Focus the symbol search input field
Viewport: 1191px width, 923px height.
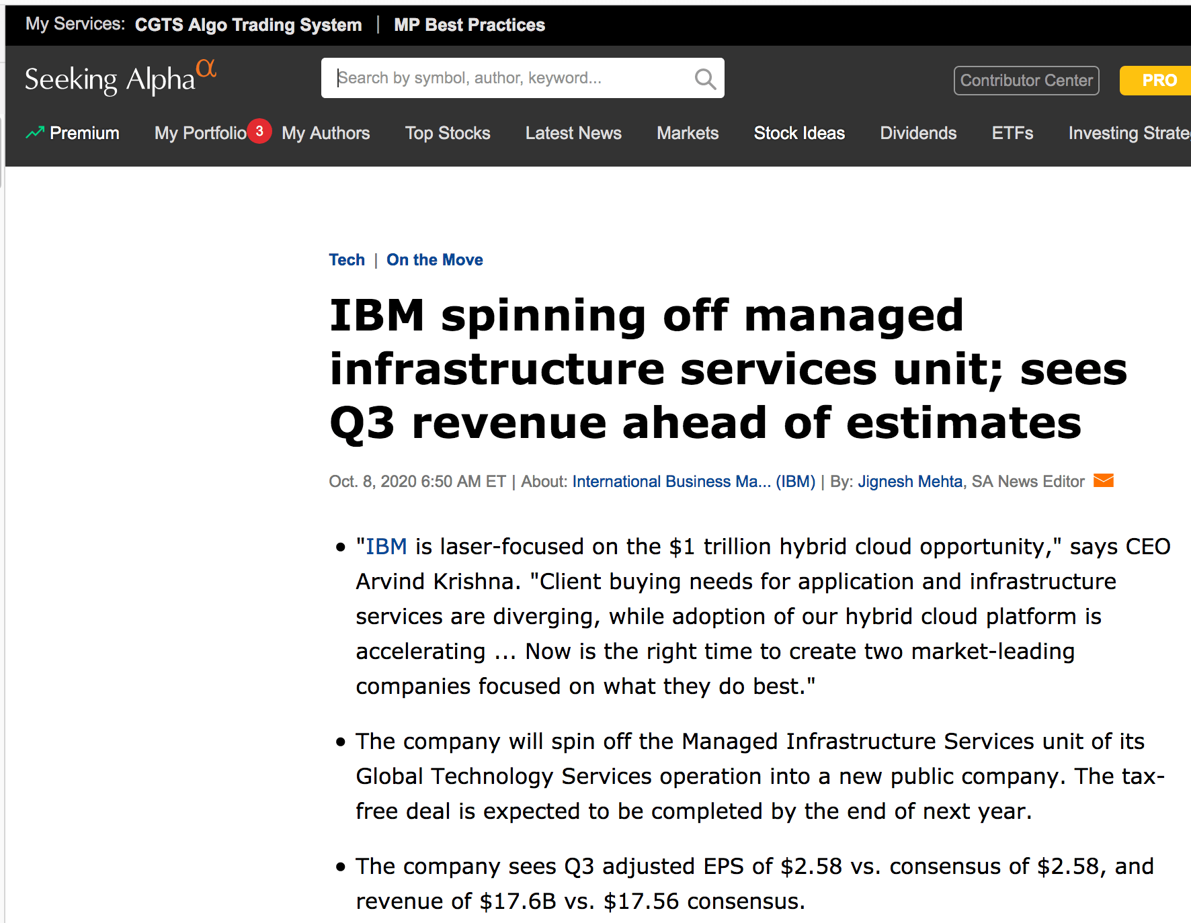511,79
